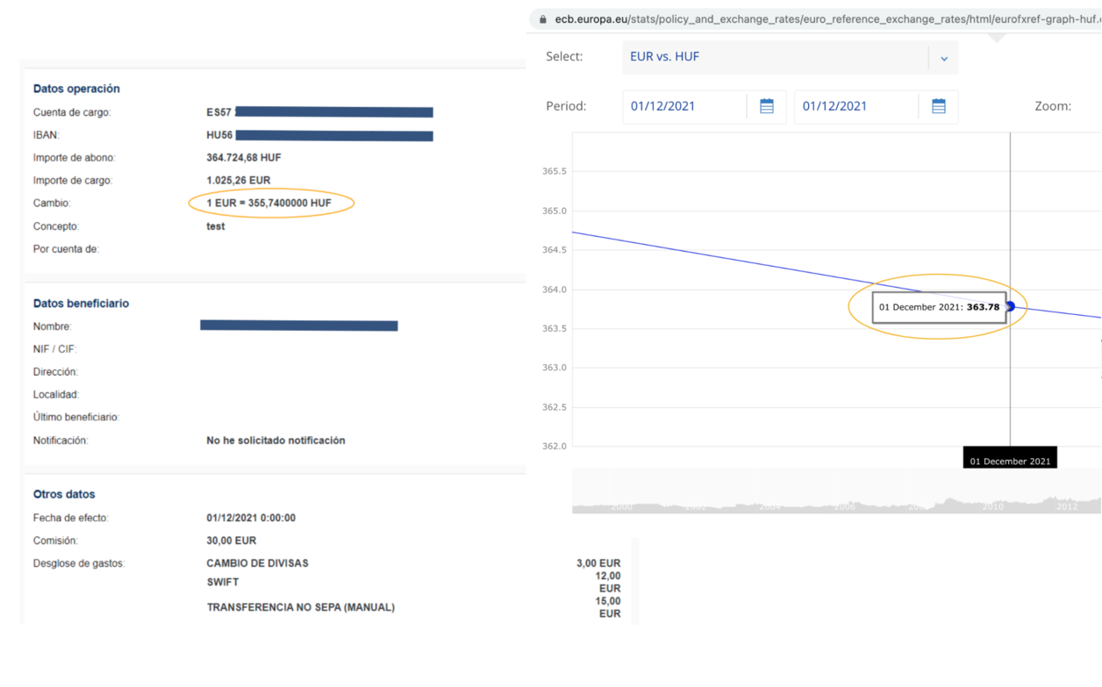Open the EUR vs. HUF select box
Image resolution: width=1102 pixels, height=687 pixels.
click(776, 57)
